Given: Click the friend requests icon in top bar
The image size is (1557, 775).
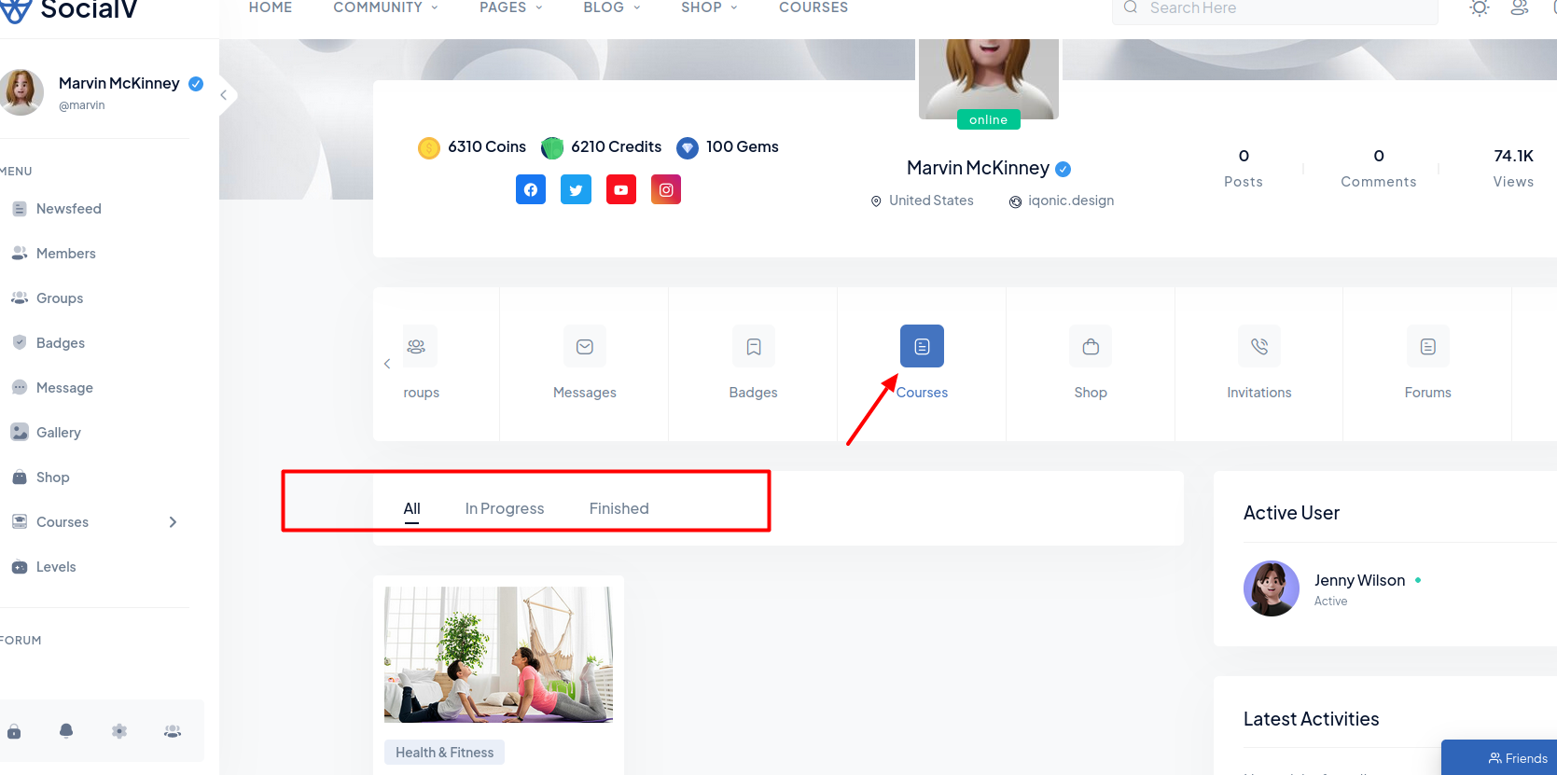Looking at the screenshot, I should (1520, 7).
